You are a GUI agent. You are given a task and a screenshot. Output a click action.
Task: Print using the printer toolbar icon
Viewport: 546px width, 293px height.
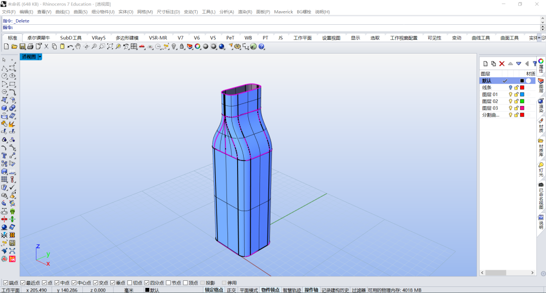click(30, 46)
